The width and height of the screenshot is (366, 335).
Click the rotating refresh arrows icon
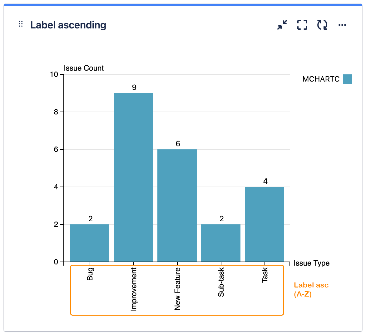323,25
